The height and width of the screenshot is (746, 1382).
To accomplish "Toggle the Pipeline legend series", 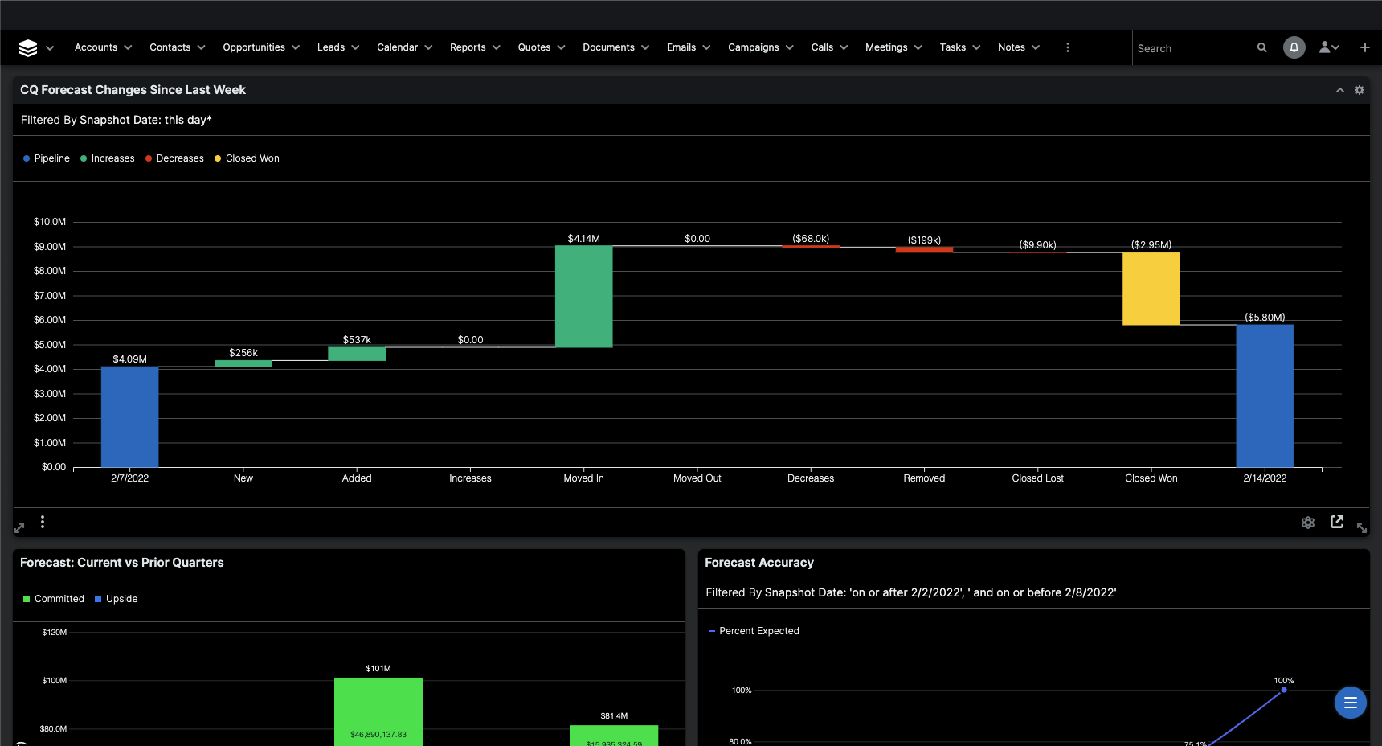I will (x=47, y=158).
